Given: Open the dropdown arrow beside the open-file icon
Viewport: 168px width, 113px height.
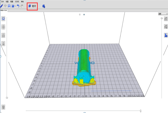Looking at the screenshot, I should click(x=15, y=6).
